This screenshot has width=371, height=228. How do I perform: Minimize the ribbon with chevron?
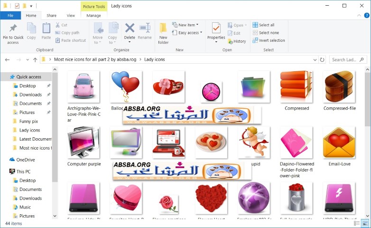[x=359, y=15]
